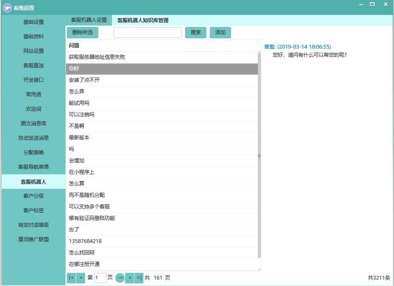
Task: Click the 答案 answer timestamp link
Action: [297, 46]
